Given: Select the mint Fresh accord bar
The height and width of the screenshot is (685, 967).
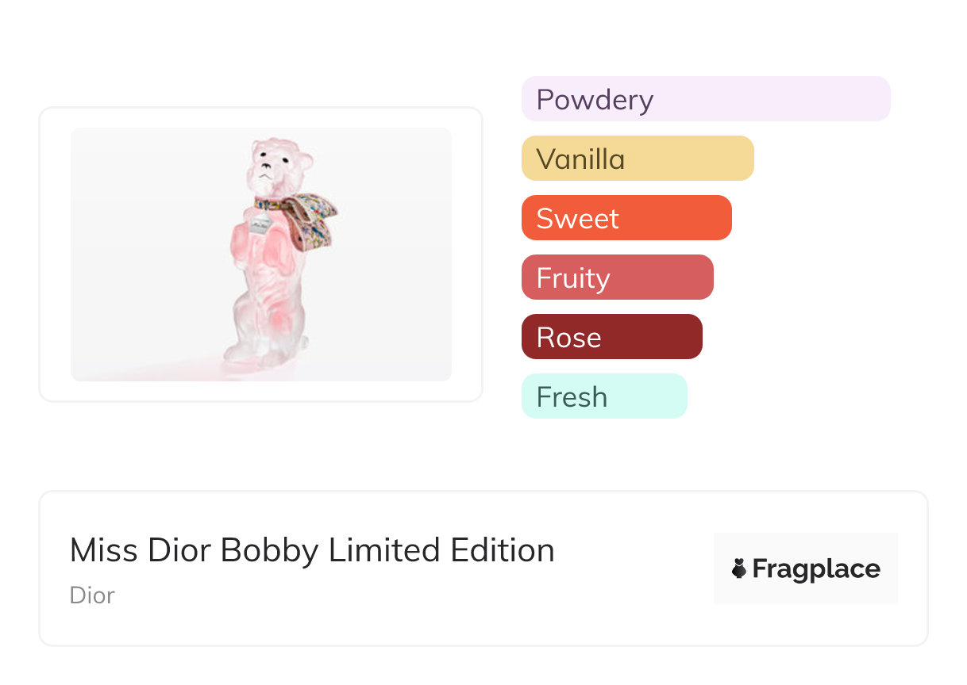Looking at the screenshot, I should [603, 396].
